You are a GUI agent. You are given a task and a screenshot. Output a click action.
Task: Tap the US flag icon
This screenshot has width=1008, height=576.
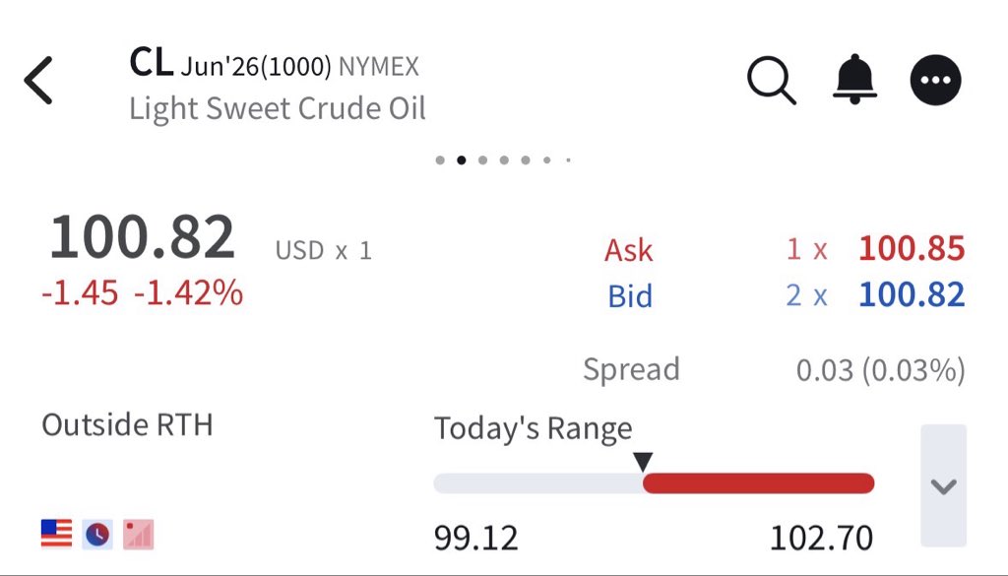coord(56,535)
